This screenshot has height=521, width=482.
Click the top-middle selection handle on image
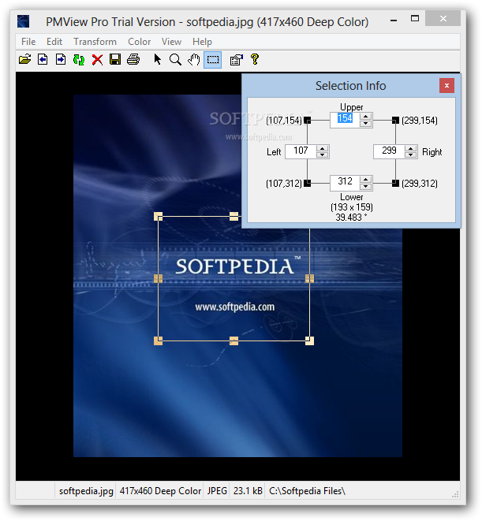click(234, 217)
